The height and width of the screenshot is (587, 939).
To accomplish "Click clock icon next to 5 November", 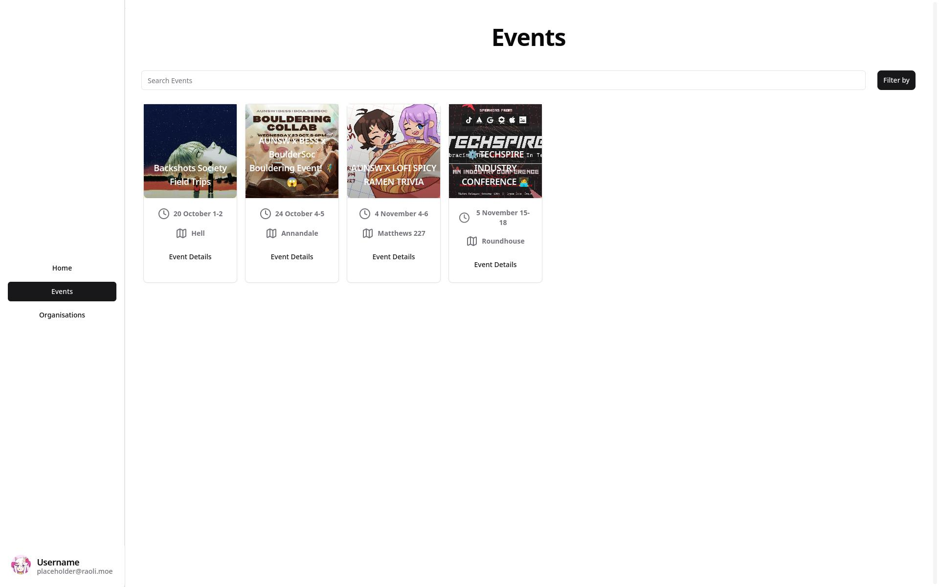I will point(465,218).
